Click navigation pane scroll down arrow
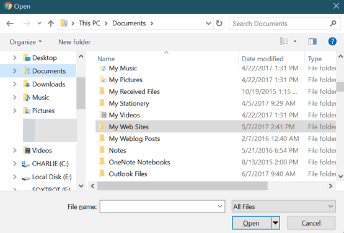The width and height of the screenshot is (344, 233). pos(81,186)
